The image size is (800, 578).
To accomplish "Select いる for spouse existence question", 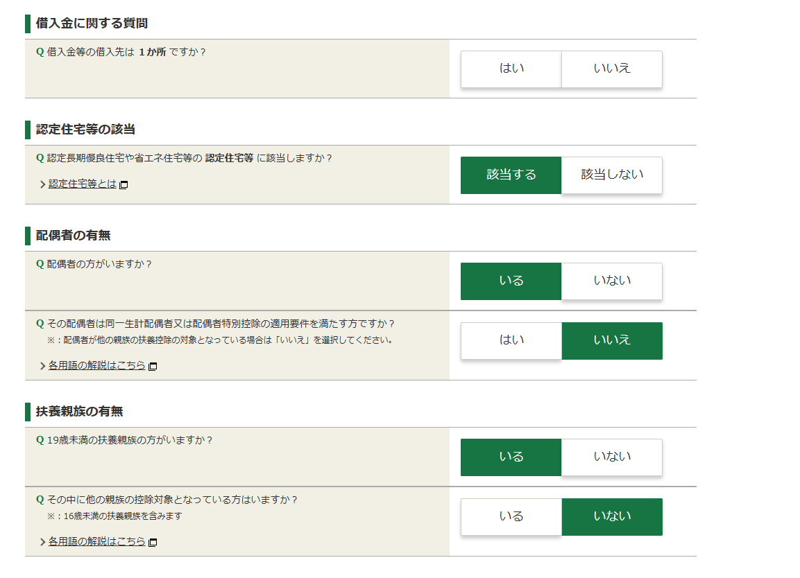I will tap(511, 281).
